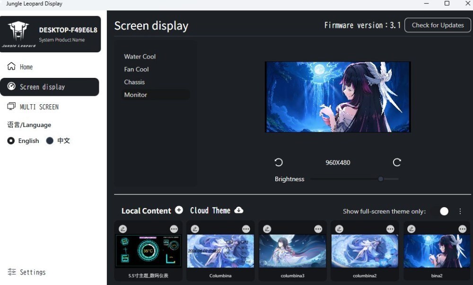Choose the Fan Cool device type
The image size is (473, 285).
coord(136,69)
